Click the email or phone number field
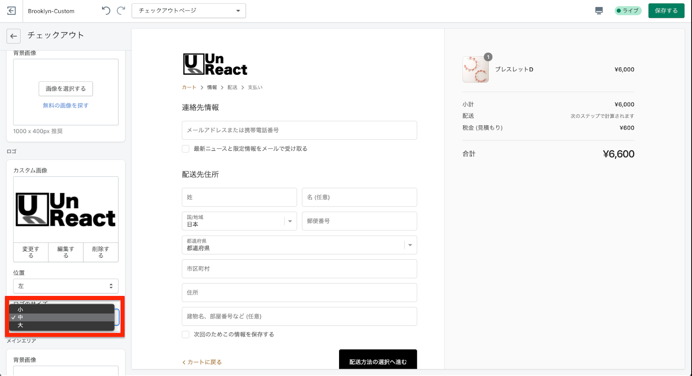The height and width of the screenshot is (376, 692). pos(299,130)
